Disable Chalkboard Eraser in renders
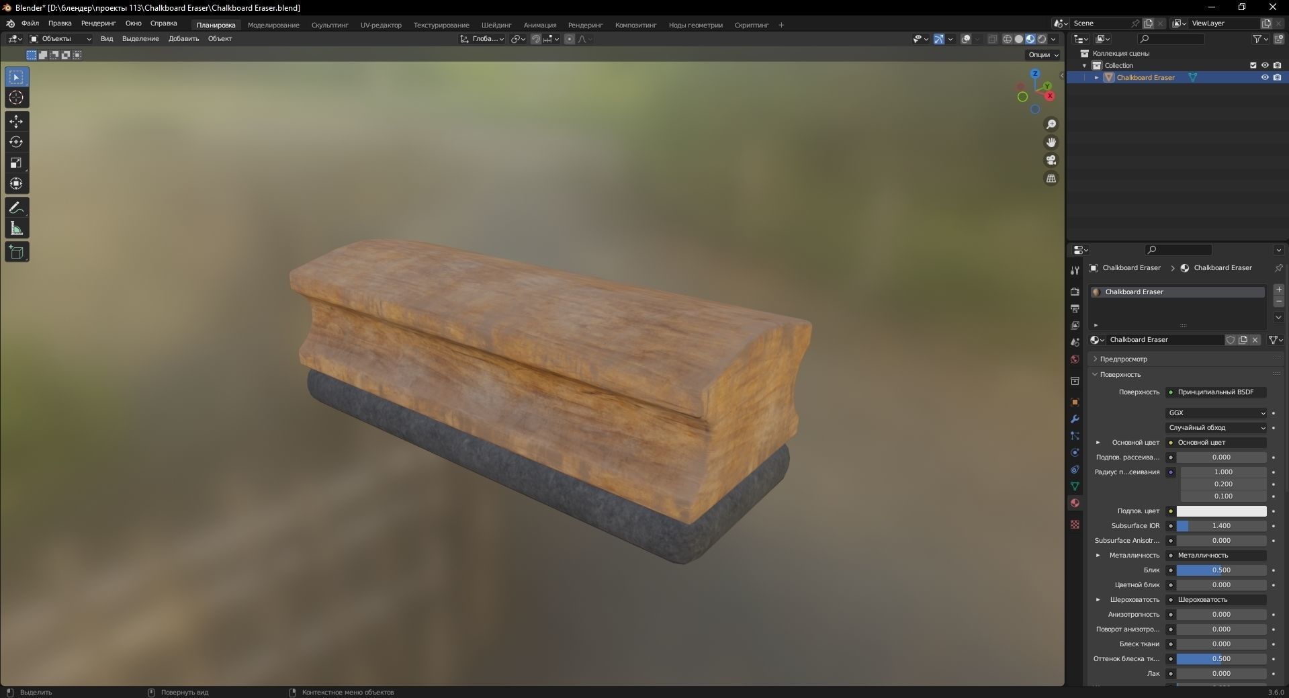 [x=1277, y=77]
